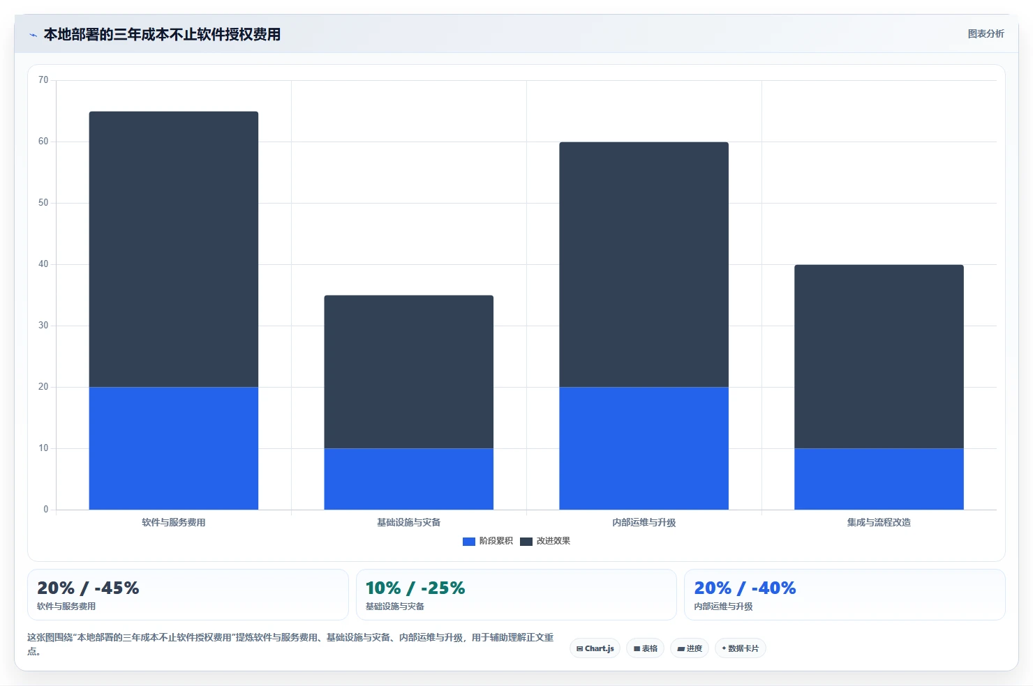Click the blue bar segment for 基础设施与灾备
This screenshot has height=686, width=1033.
(x=409, y=479)
